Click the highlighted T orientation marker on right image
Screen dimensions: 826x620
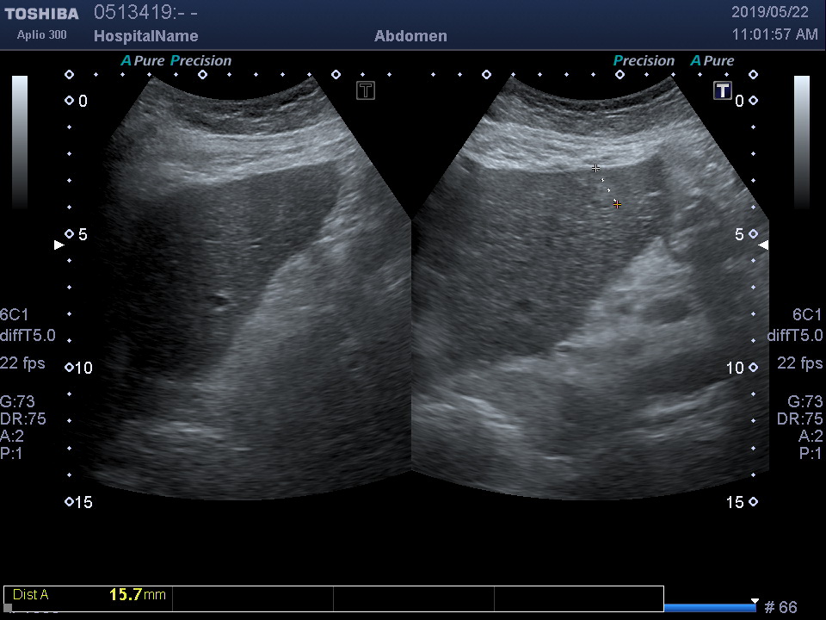[x=723, y=90]
